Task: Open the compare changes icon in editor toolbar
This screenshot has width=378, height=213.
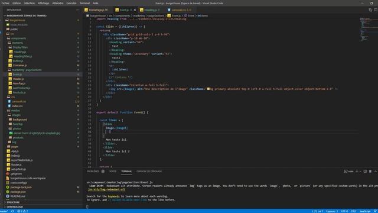Action: [370, 10]
